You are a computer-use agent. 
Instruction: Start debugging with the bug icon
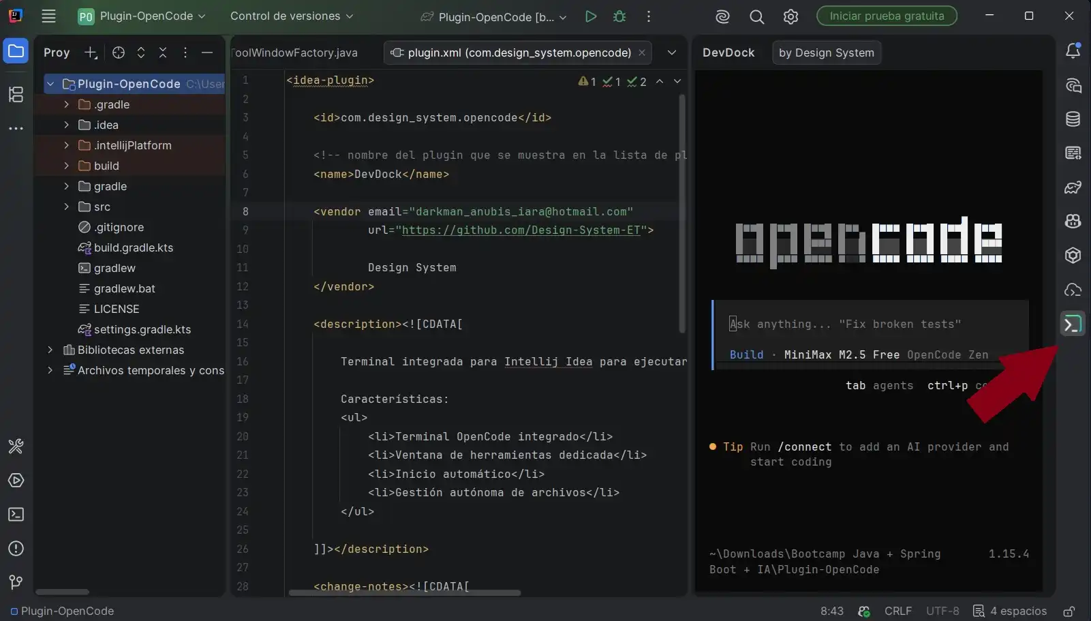click(619, 16)
